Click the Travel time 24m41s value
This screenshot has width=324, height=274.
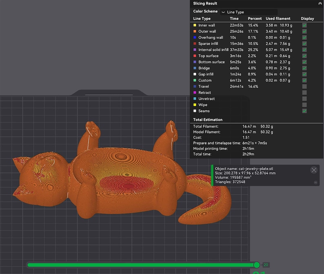click(x=237, y=87)
